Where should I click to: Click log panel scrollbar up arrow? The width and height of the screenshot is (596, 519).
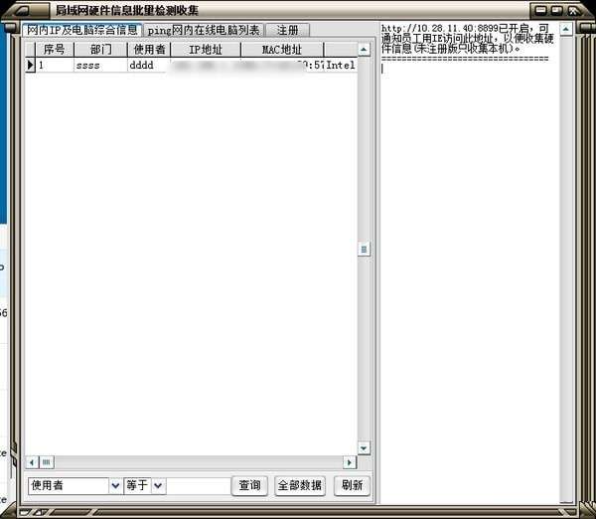click(x=566, y=29)
